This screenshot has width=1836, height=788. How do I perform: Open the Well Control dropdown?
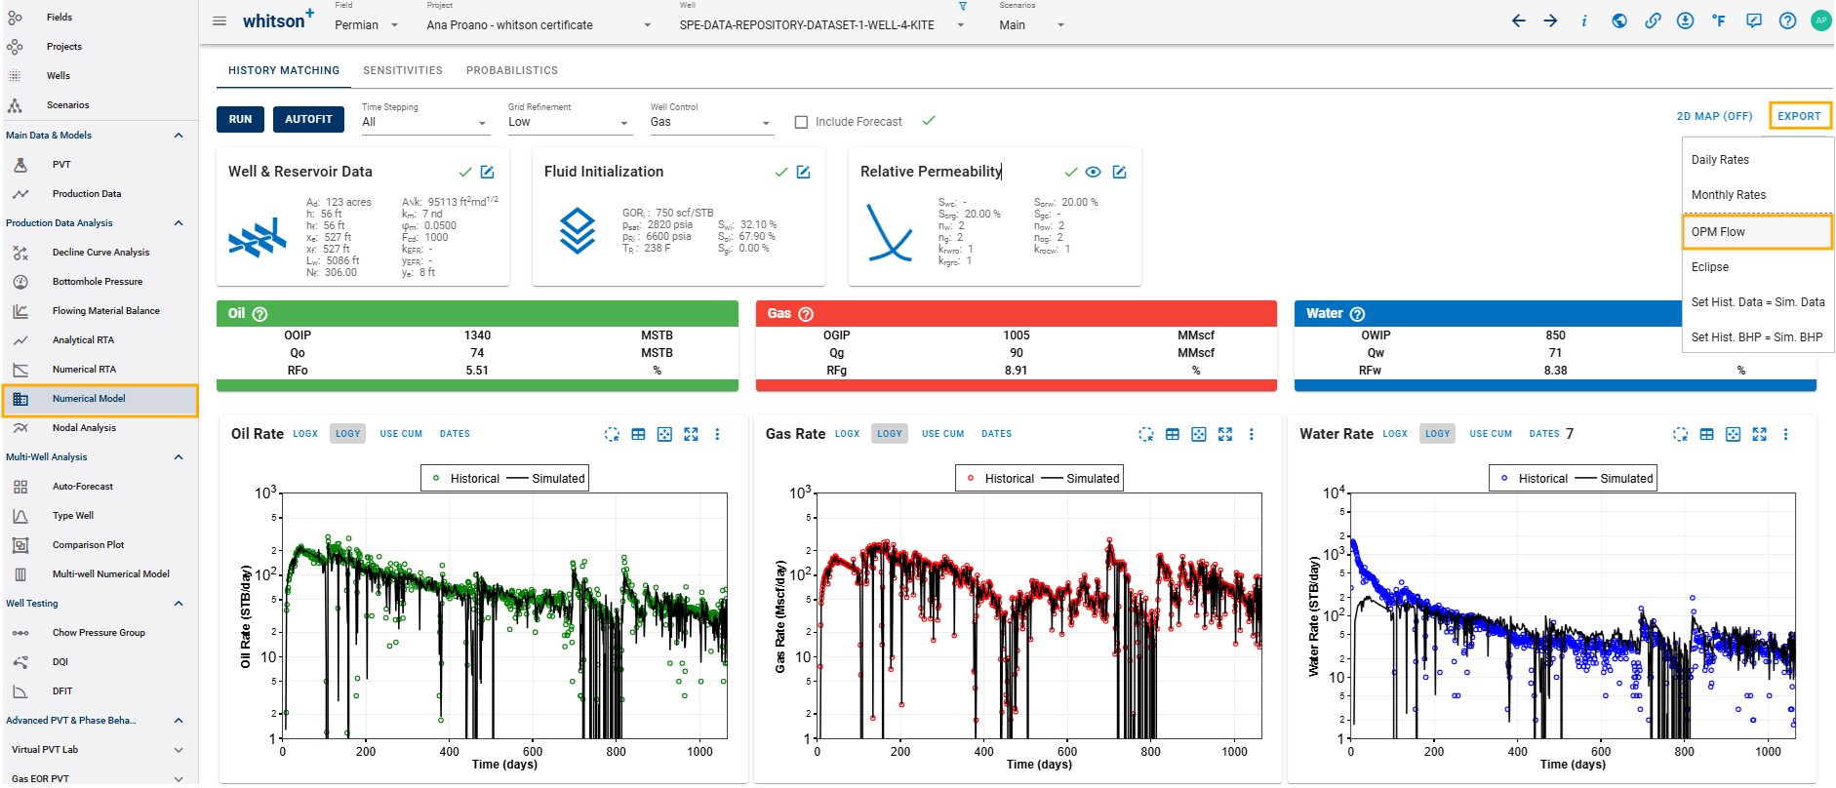(x=711, y=122)
